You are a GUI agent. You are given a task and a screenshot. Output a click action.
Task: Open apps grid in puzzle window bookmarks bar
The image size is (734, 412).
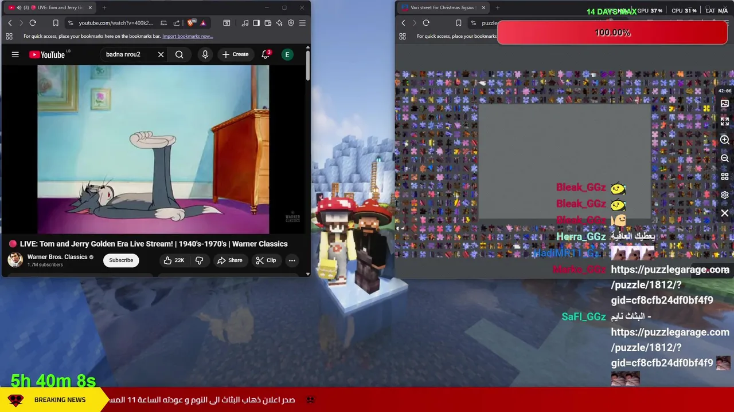(x=403, y=36)
